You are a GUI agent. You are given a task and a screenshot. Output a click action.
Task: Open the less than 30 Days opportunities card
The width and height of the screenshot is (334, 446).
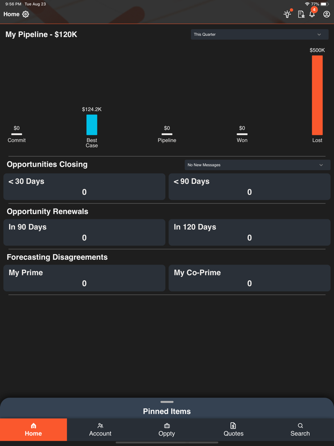(x=84, y=187)
